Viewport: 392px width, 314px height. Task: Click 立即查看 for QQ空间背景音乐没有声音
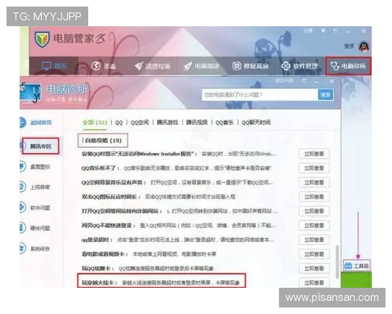click(314, 183)
